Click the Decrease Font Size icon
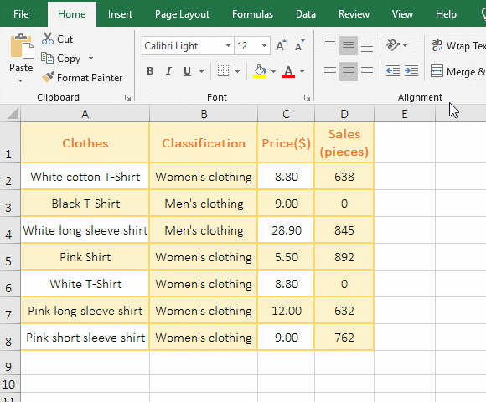Viewport: 486px width, 402px height. click(300, 45)
